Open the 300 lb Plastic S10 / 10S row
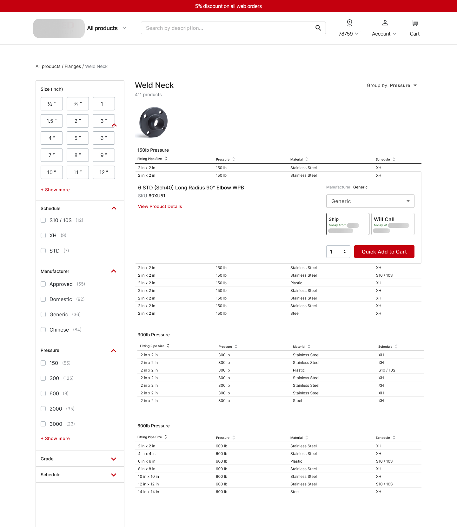457x527 pixels. click(281, 370)
